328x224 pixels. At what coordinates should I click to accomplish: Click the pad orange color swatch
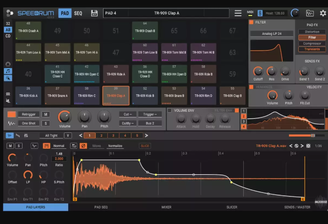(x=11, y=114)
